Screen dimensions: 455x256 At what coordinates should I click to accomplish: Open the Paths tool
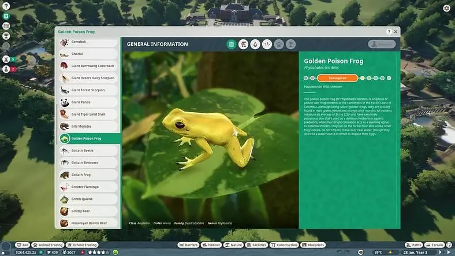pyautogui.click(x=414, y=245)
